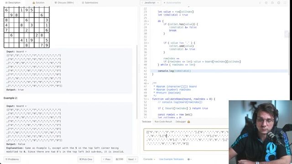The image size is (292, 164).
Task: Open the Description tab
Action: point(13,3)
